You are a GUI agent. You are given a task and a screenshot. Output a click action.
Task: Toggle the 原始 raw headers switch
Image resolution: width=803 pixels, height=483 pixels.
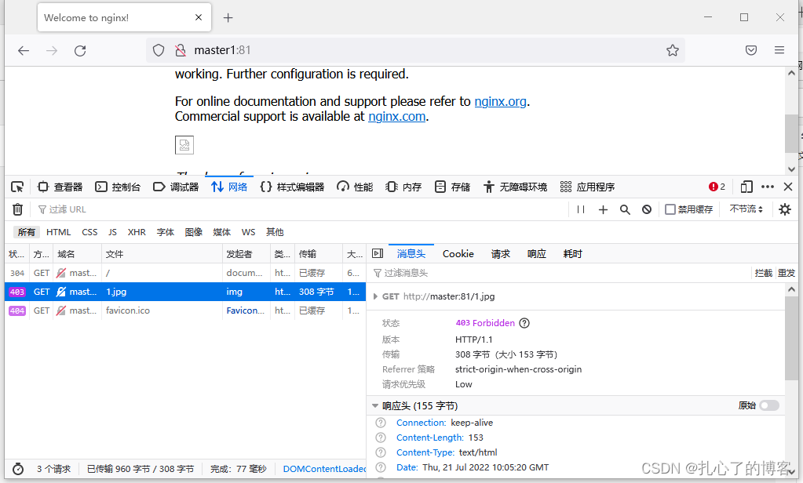769,405
